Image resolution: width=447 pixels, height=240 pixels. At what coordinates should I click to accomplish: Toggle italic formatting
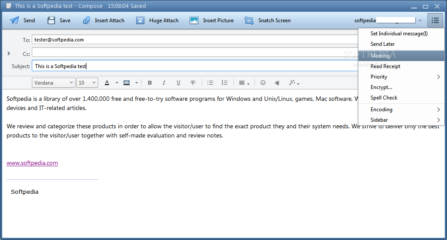164,82
